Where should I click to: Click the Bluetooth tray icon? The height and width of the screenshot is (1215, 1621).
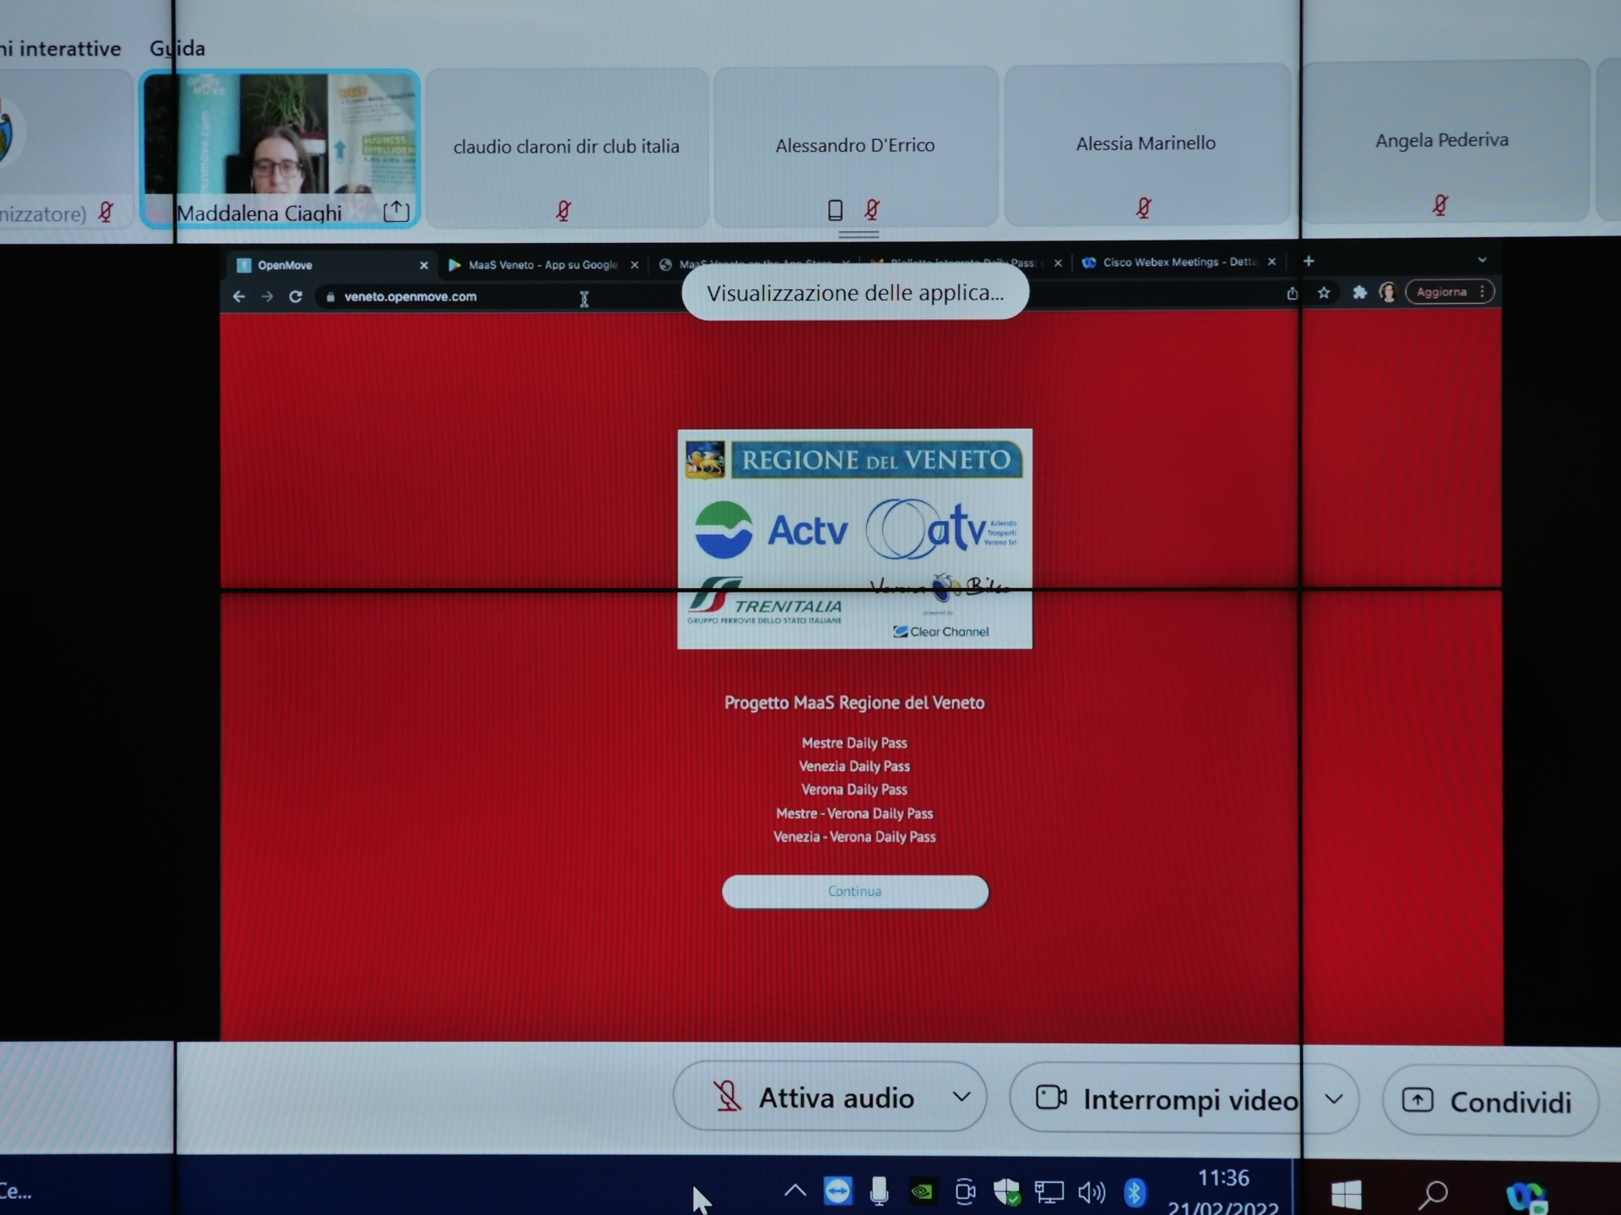click(1135, 1192)
